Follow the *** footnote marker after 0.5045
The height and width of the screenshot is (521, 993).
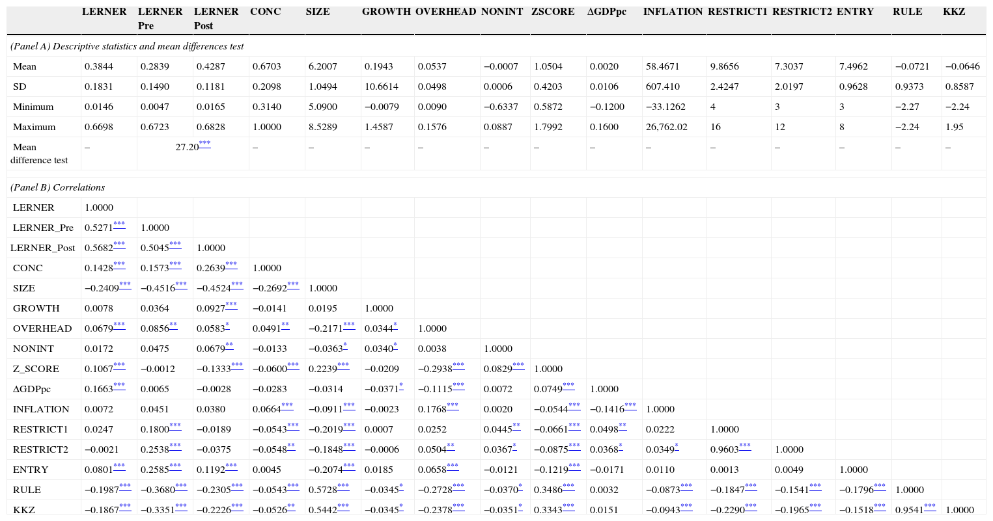tap(175, 244)
